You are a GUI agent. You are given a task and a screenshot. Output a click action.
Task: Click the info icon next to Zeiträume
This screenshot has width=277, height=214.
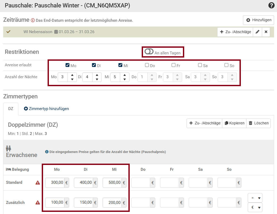(x=33, y=20)
